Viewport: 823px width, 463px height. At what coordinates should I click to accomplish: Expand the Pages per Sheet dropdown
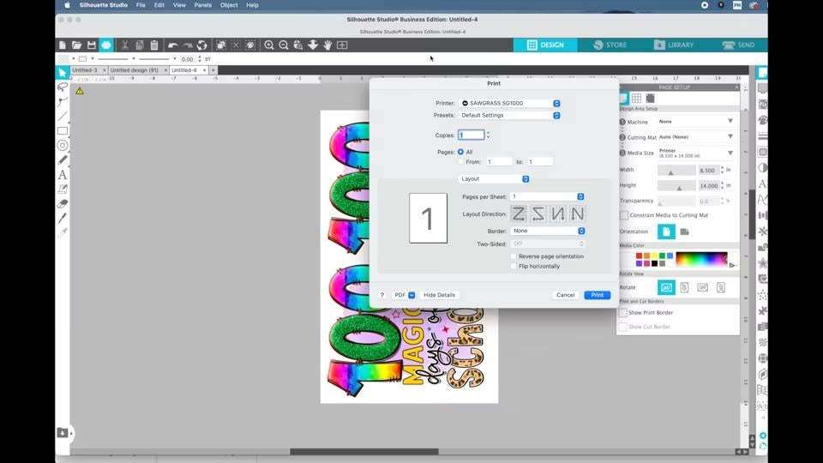coord(547,196)
